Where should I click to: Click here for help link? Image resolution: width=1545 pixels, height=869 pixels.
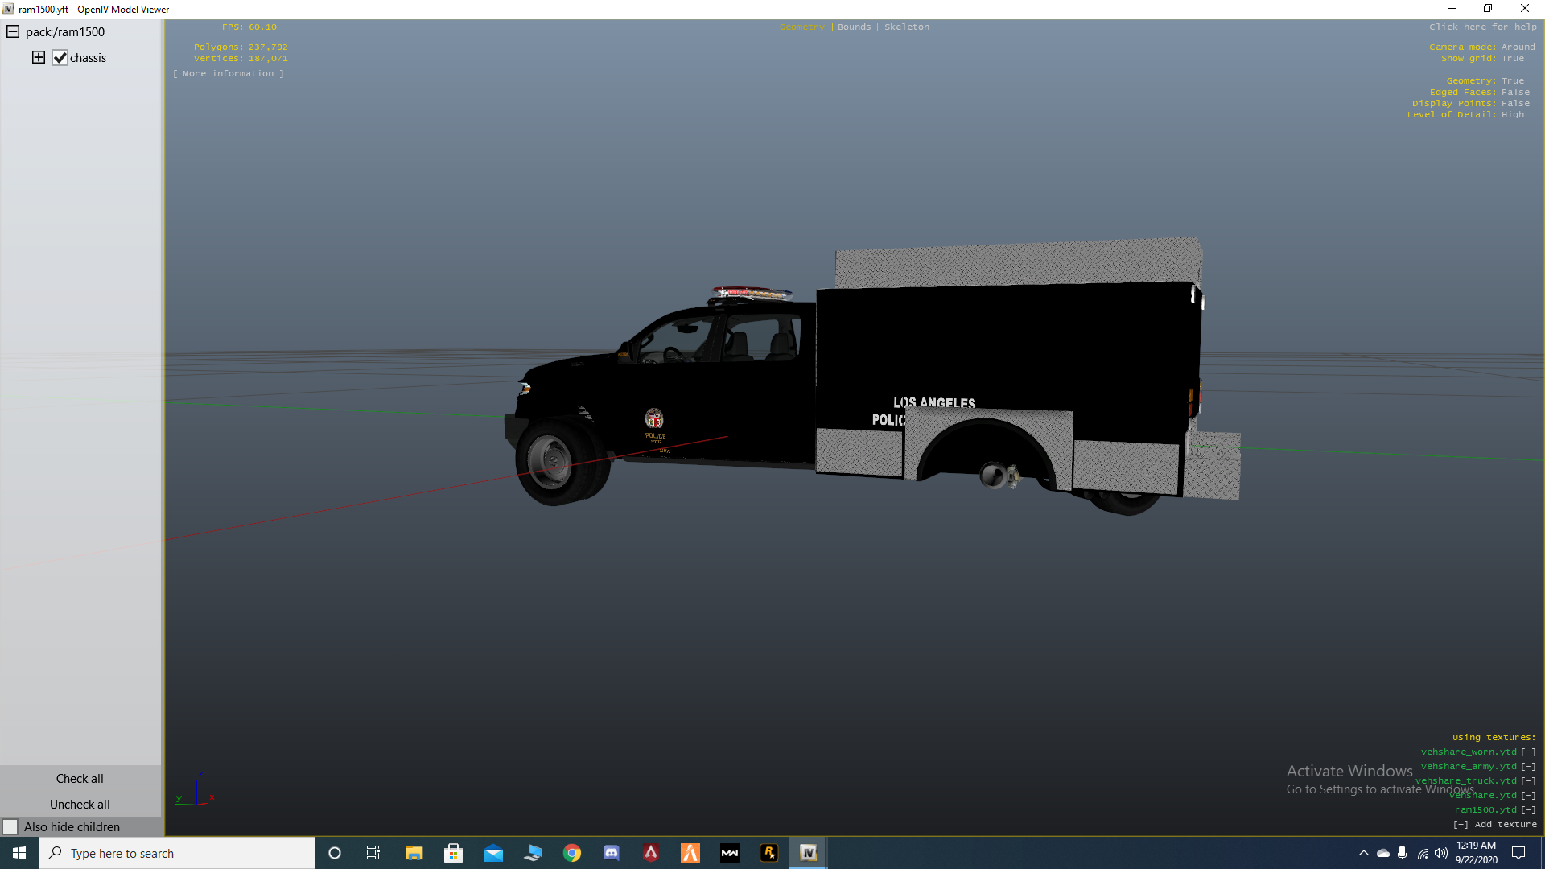coord(1482,27)
